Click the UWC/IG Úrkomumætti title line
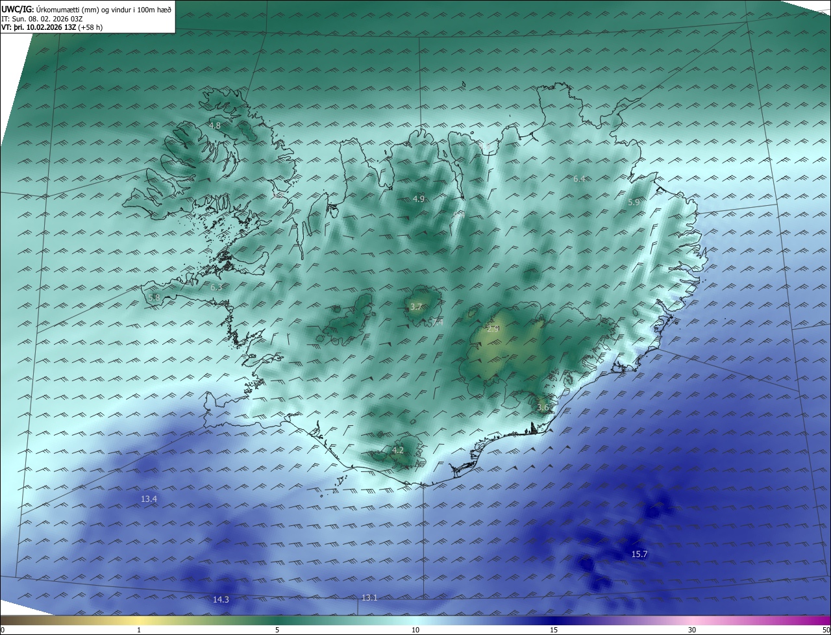 pyautogui.click(x=86, y=8)
